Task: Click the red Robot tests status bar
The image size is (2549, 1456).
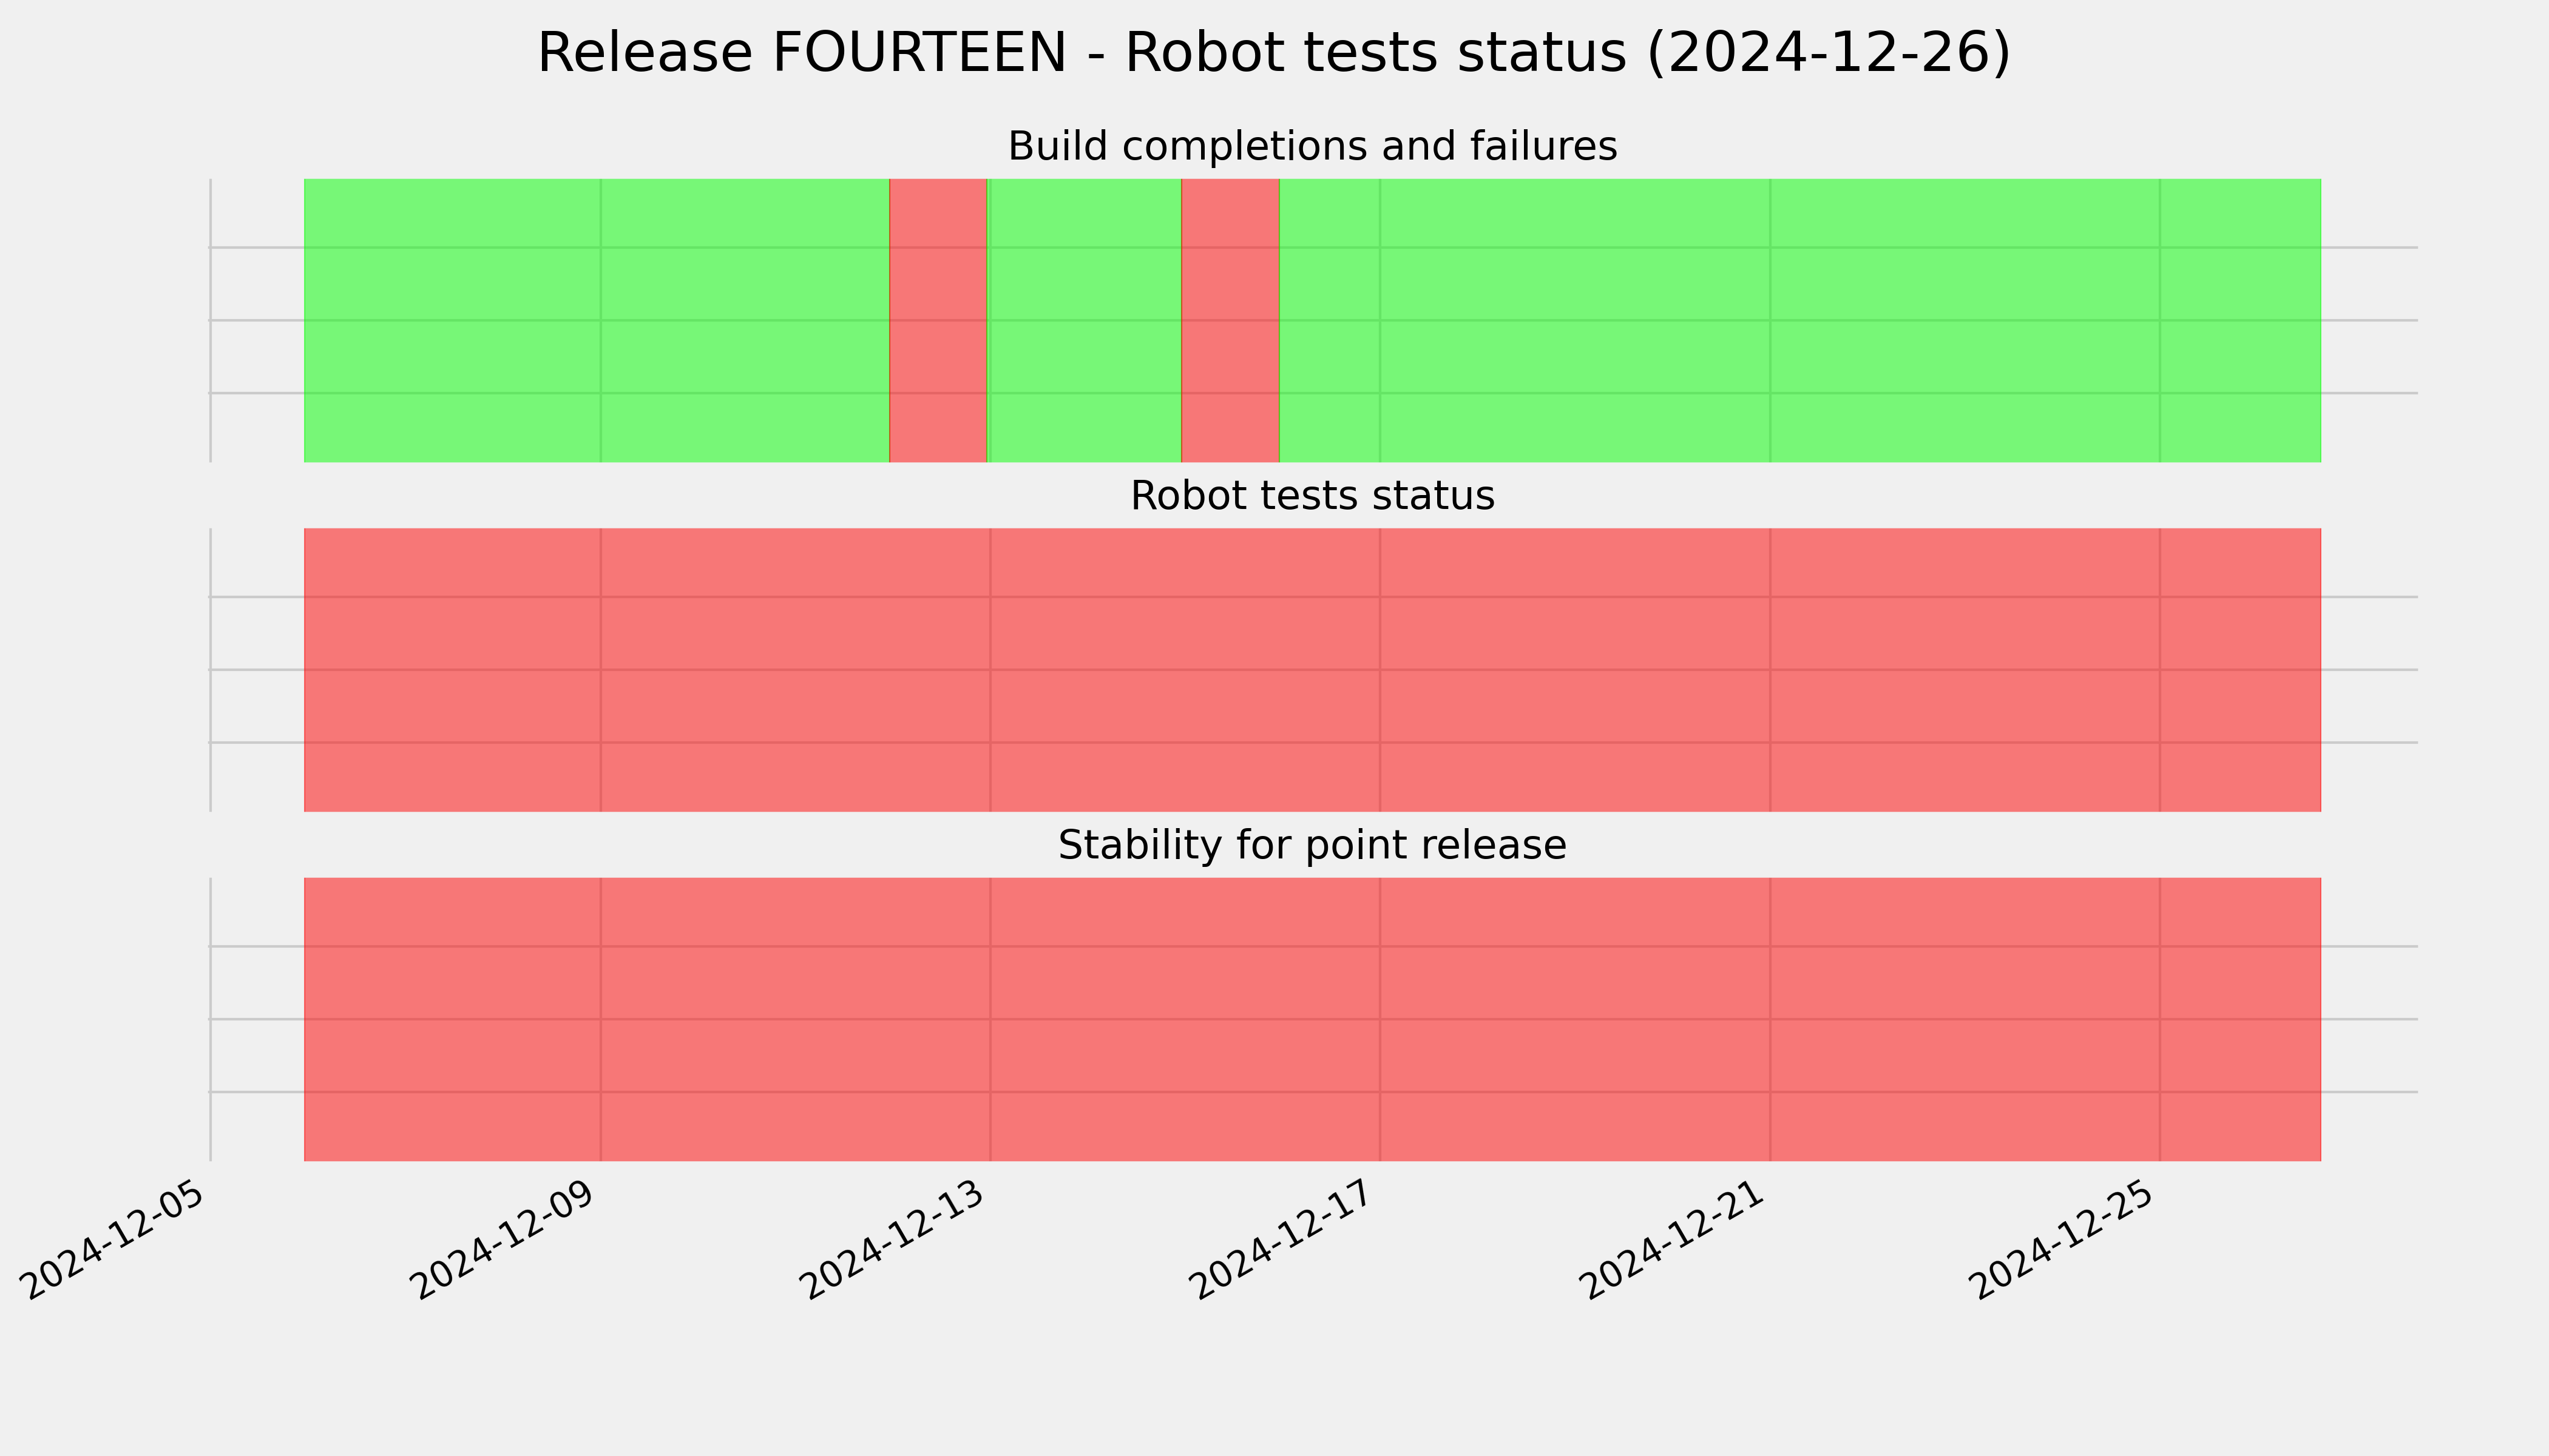Action: pyautogui.click(x=1313, y=670)
